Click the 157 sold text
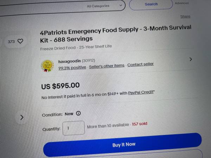The height and width of the screenshot is (158, 211). click(x=140, y=124)
